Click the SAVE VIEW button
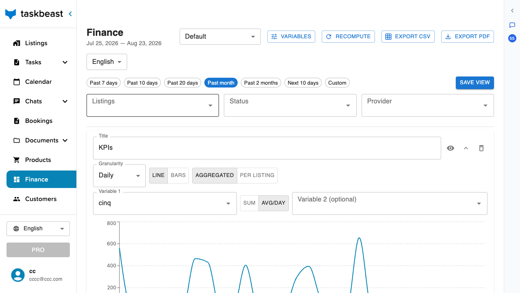The image size is (520, 293). (x=475, y=83)
